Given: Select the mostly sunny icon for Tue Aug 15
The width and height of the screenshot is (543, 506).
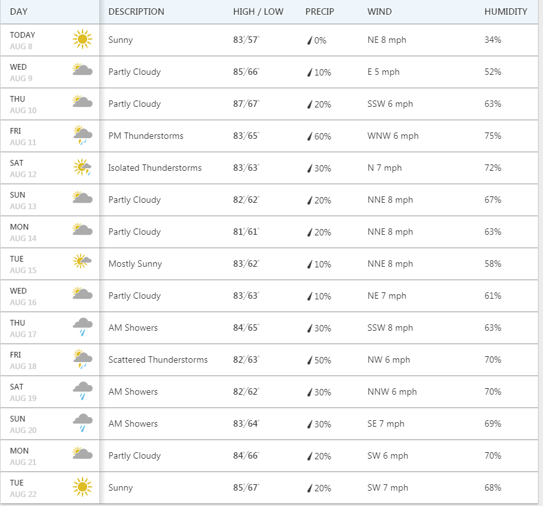Looking at the screenshot, I should coord(82,261).
